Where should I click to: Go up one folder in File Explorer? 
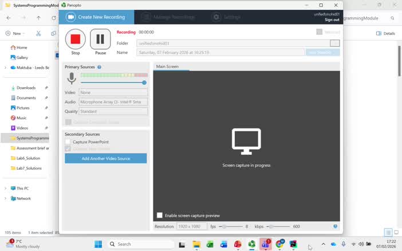point(38,18)
